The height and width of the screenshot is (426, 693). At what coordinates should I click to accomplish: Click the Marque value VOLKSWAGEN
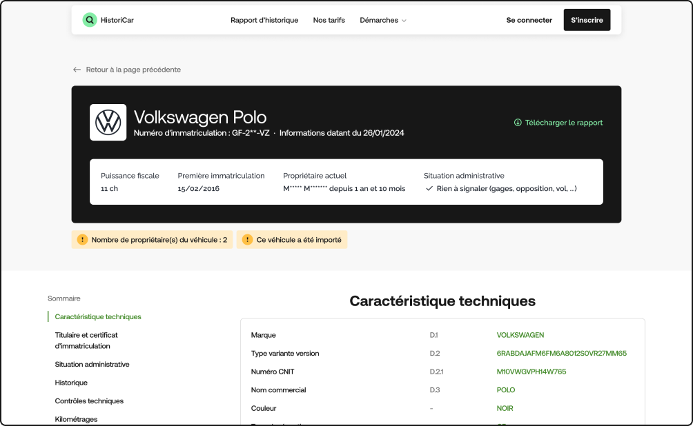coord(520,335)
